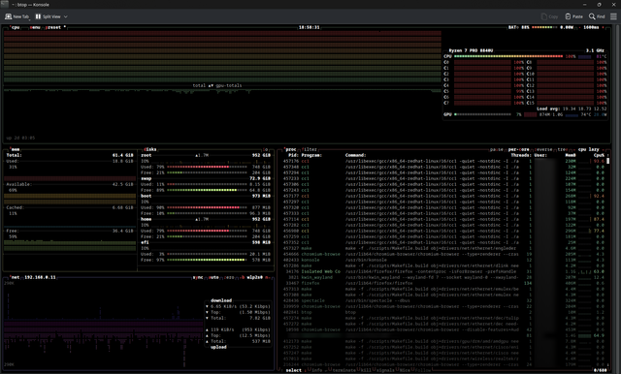Switch to next network interface with n
The height and width of the screenshot is (374, 621).
[267, 277]
